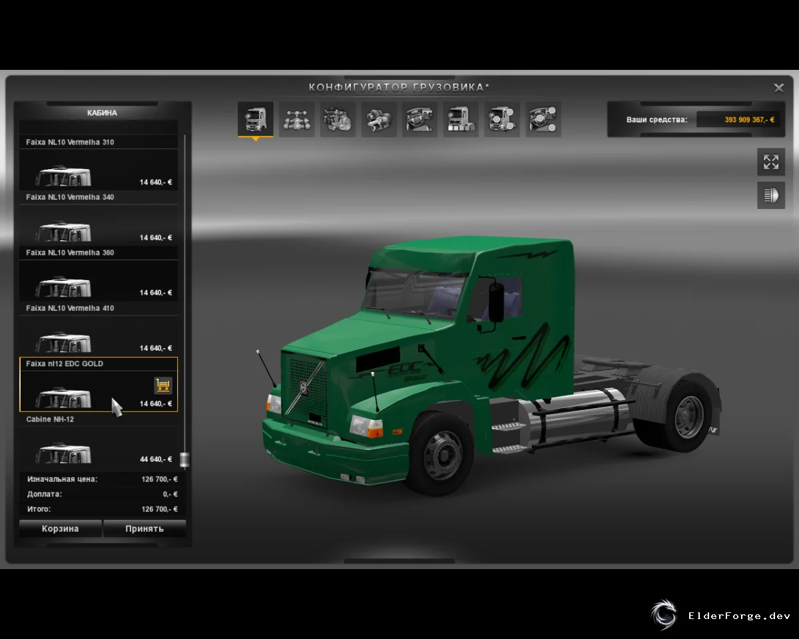Screen dimensions: 799x639
Task: Click the Изначальная цена label
Action: 62,479
